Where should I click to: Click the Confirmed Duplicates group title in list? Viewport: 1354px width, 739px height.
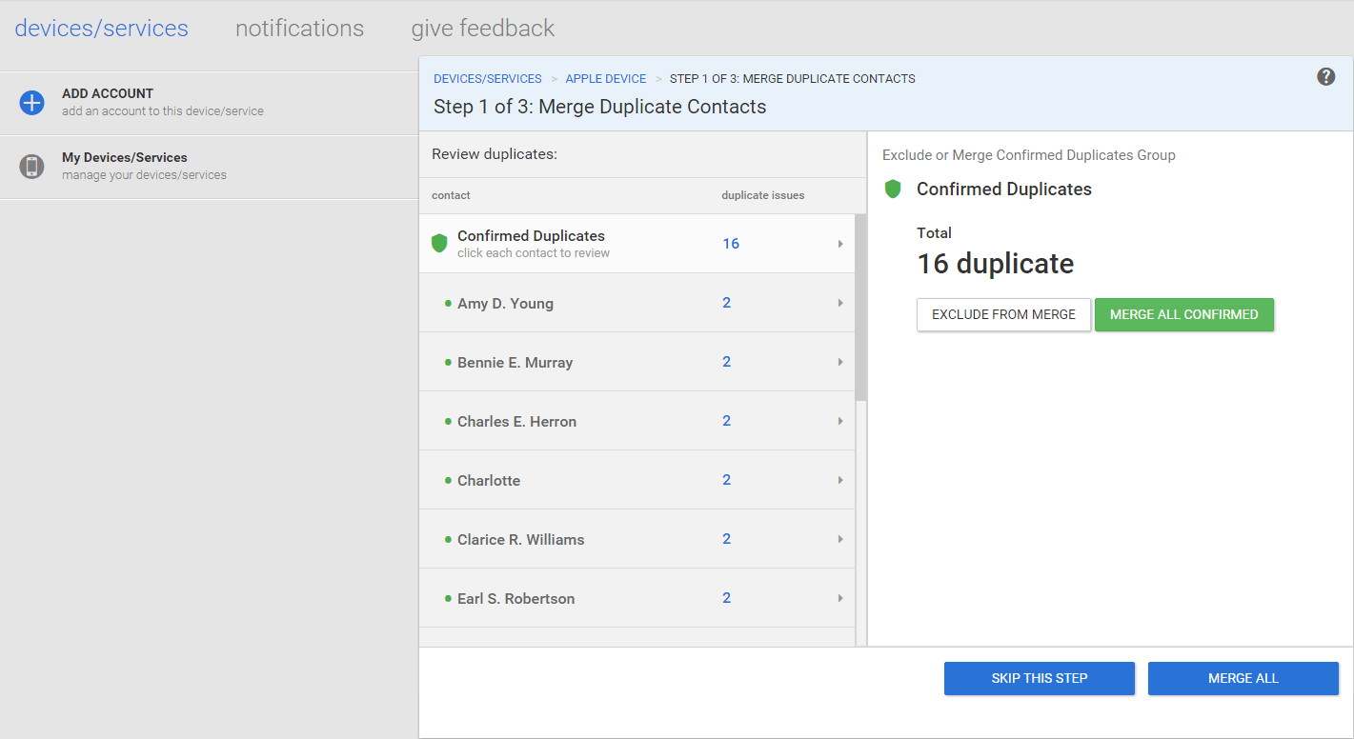(531, 236)
